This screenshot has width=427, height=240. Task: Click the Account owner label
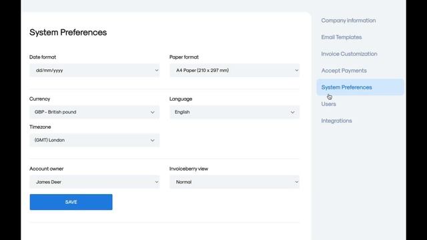[x=47, y=169]
